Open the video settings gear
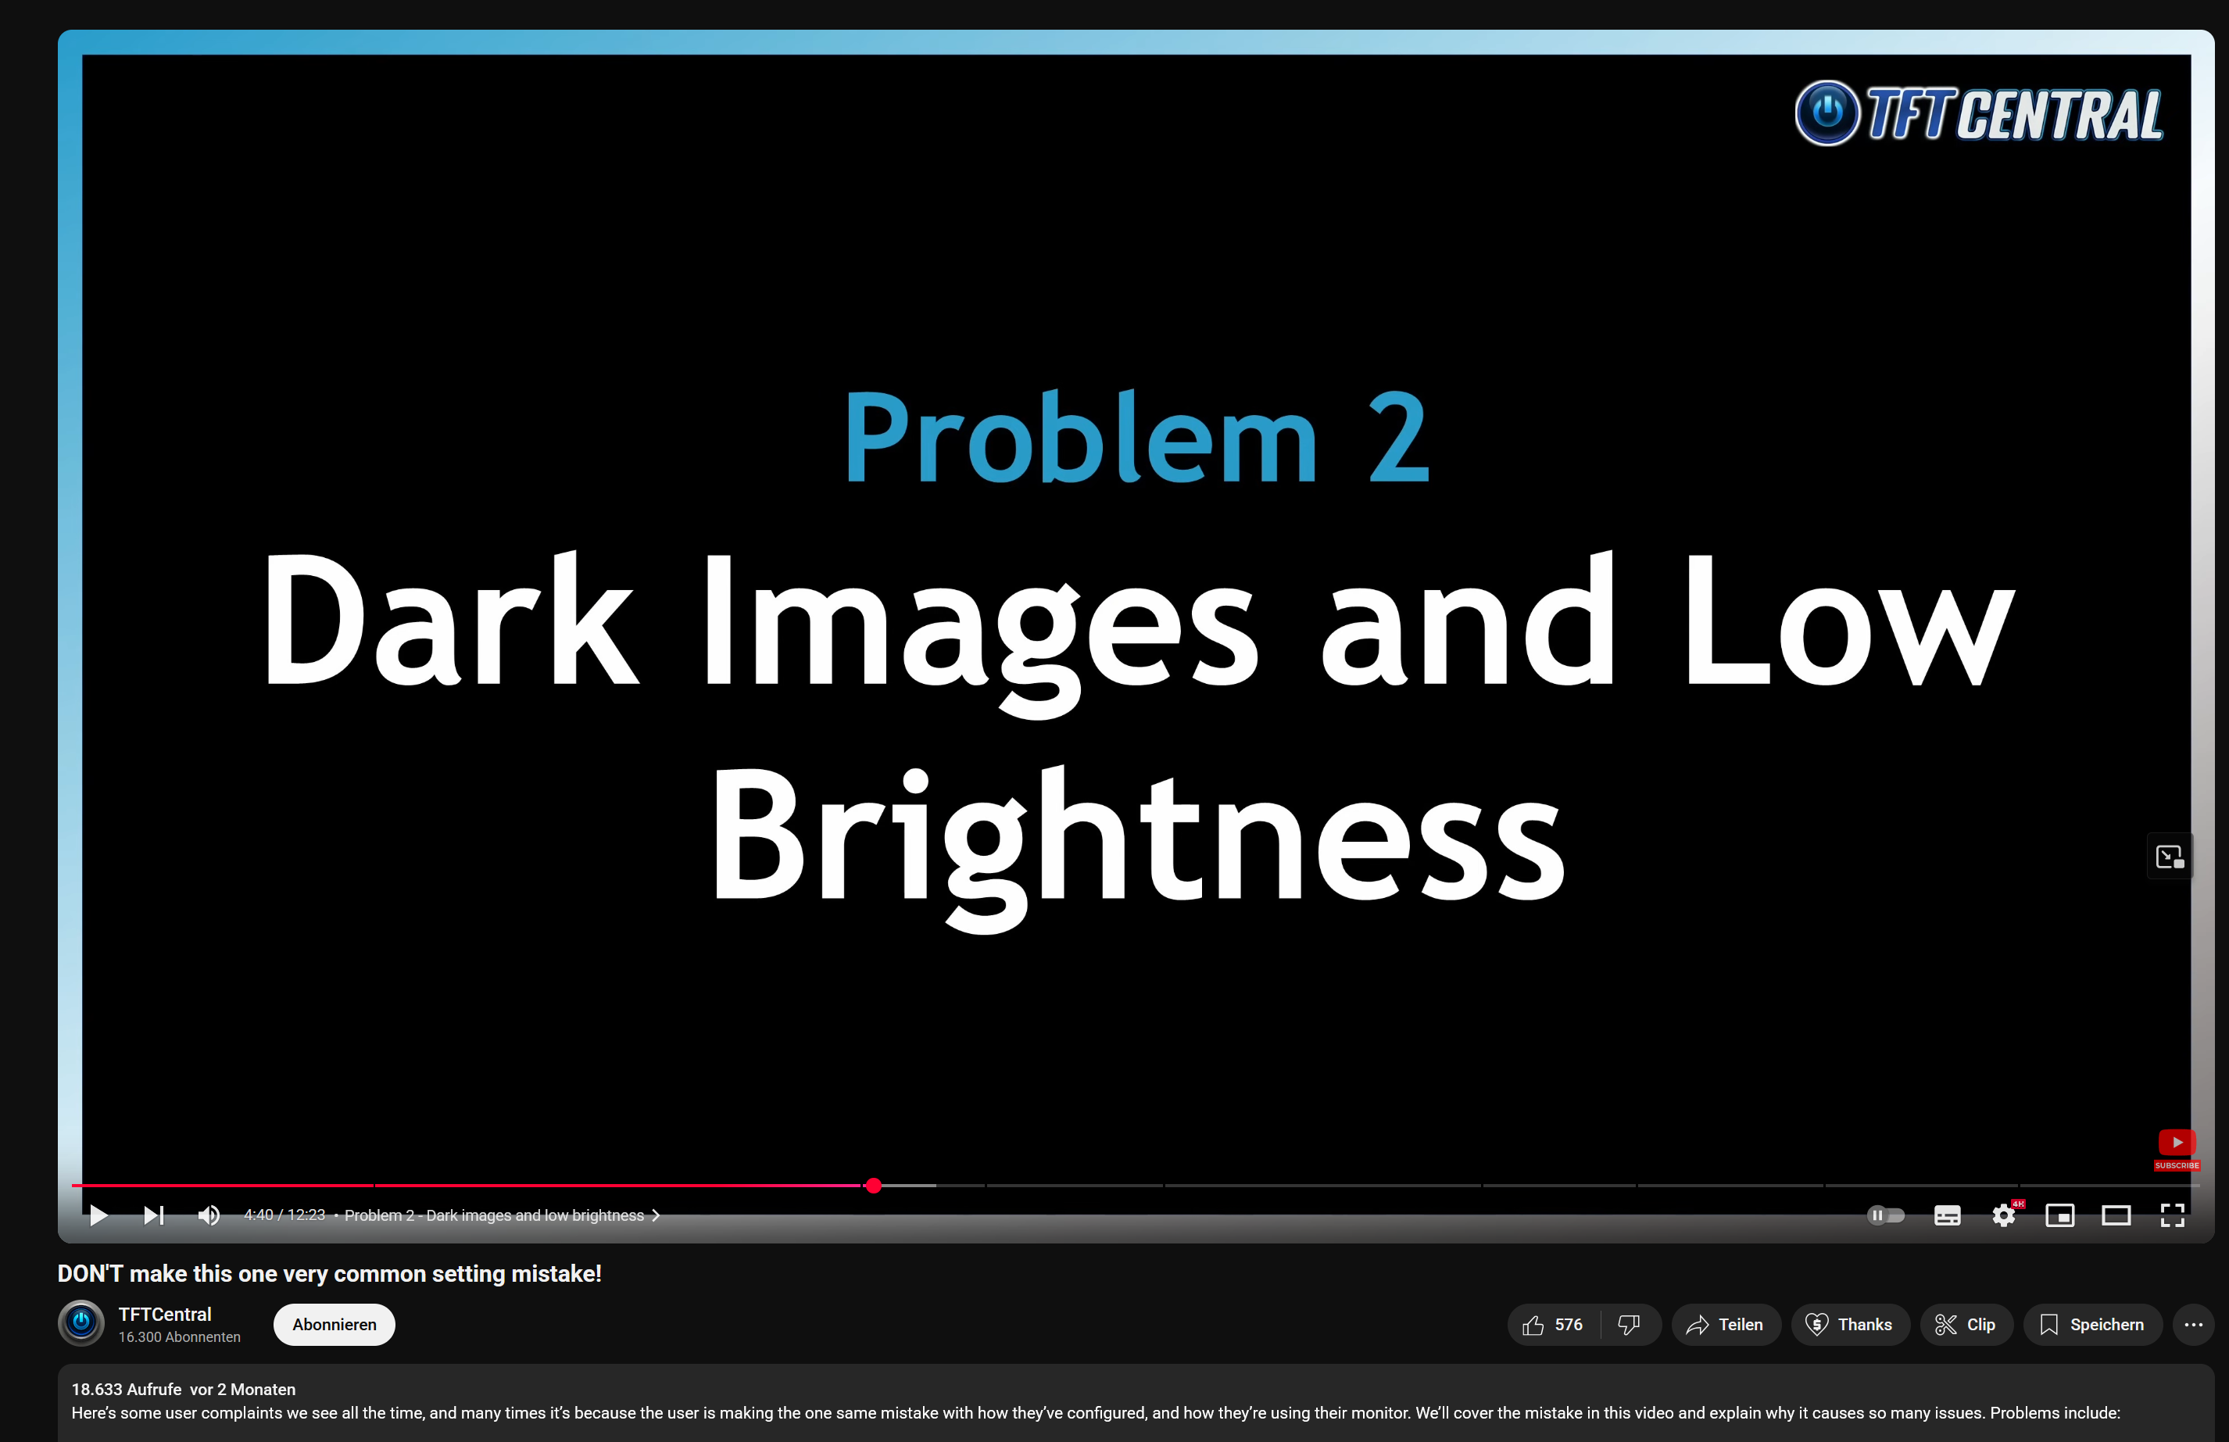 (2002, 1215)
